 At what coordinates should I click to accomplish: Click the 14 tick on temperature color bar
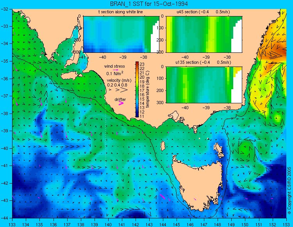tap(142, 103)
